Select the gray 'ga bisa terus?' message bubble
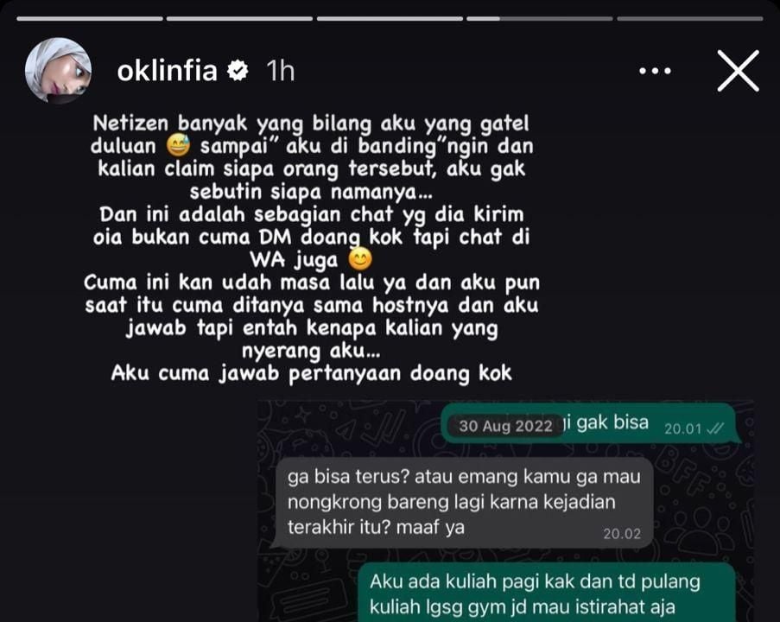Image resolution: width=780 pixels, height=622 pixels. [464, 503]
